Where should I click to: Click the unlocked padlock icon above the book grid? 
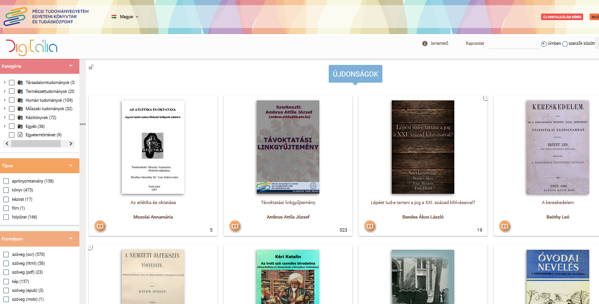[x=92, y=67]
